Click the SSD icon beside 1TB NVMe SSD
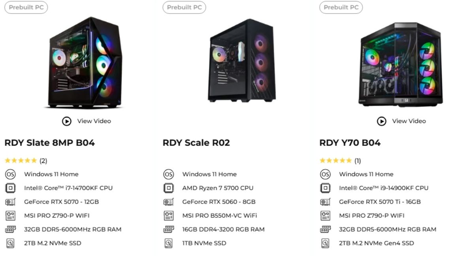467x256 pixels. [x=168, y=243]
